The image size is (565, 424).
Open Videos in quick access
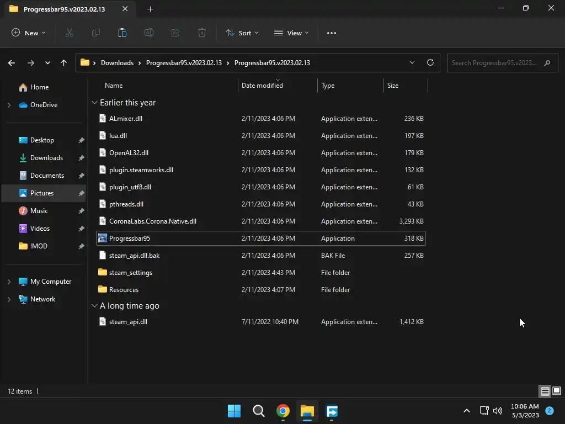point(40,229)
